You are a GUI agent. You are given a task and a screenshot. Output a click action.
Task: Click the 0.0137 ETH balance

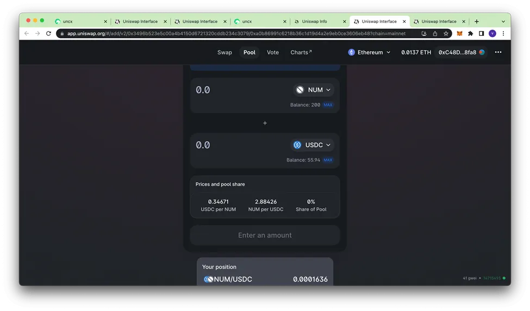[x=416, y=52]
